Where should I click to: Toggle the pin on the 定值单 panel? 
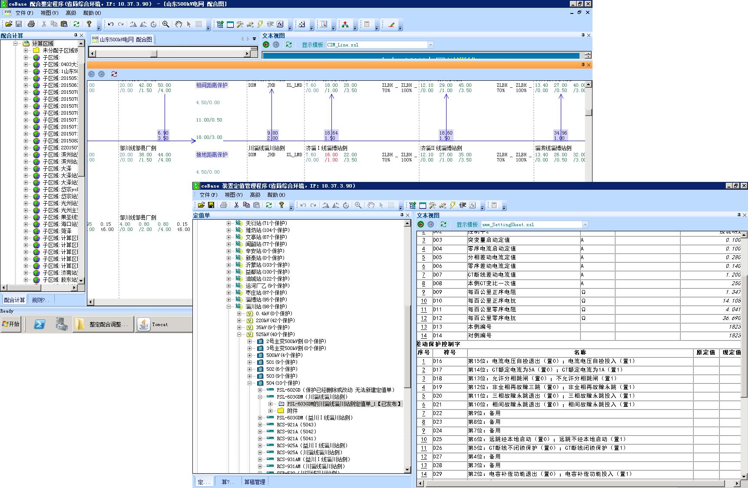[x=402, y=215]
